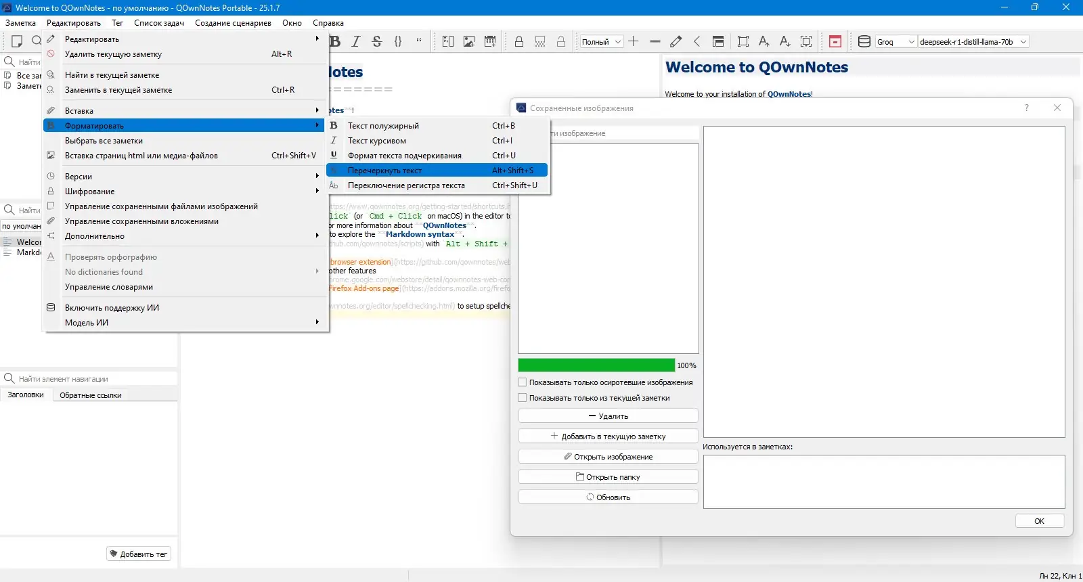The width and height of the screenshot is (1083, 582).
Task: Click the insert image toolbar icon
Action: (x=469, y=41)
